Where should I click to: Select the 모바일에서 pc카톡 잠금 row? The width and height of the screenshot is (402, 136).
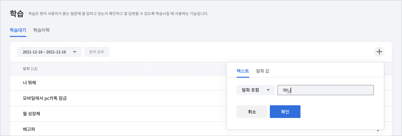point(45,98)
